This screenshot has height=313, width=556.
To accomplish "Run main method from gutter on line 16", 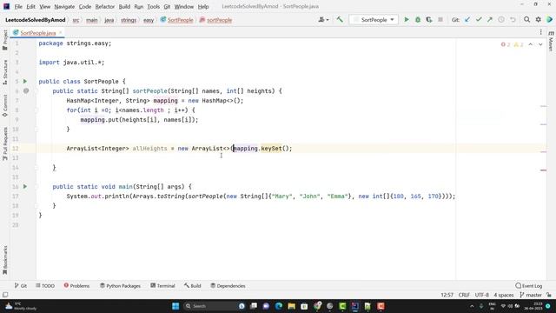I will pos(25,186).
